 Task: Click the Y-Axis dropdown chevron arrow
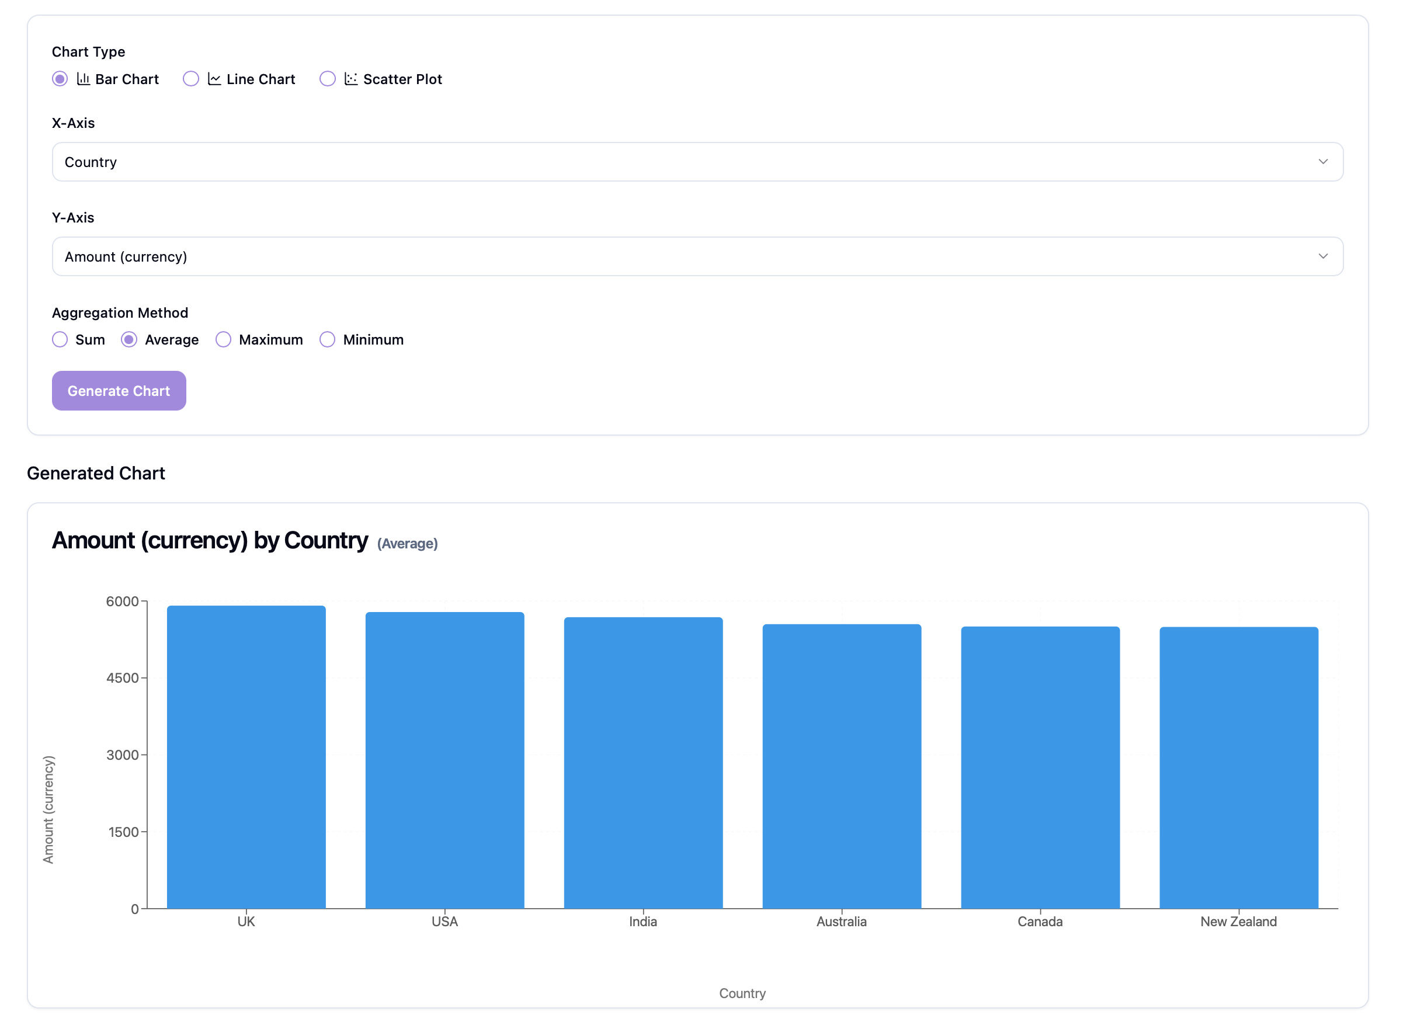click(1324, 257)
